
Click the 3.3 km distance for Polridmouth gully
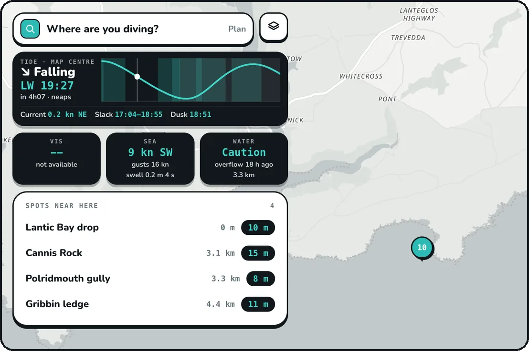tap(225, 279)
